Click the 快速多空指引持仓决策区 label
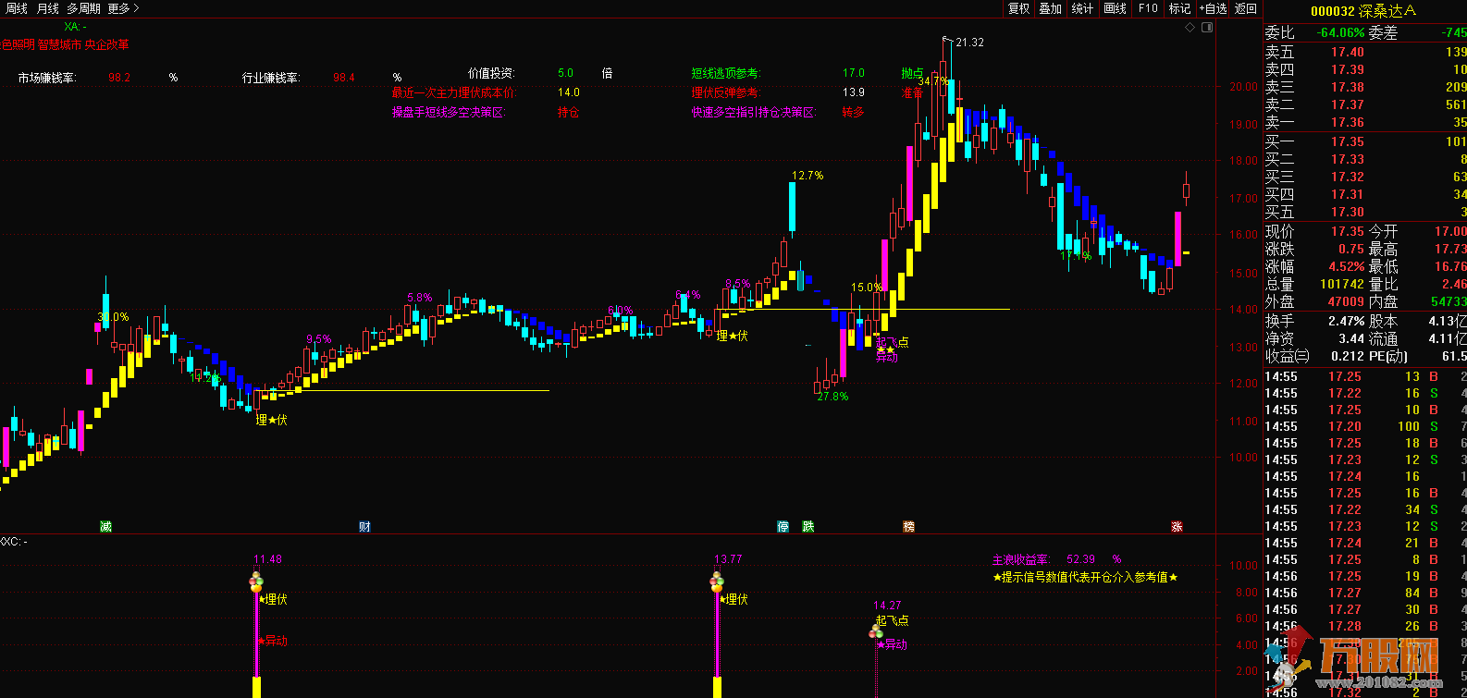 point(754,113)
